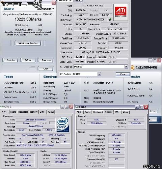Screen dimensions: 162x169
Task: Click DRAM Frequency value in CPU-Z Memory
Action: pos(116,135)
